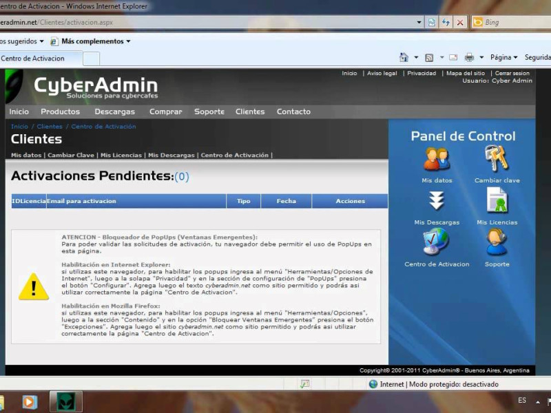Click the top header Inicio link

coord(349,73)
